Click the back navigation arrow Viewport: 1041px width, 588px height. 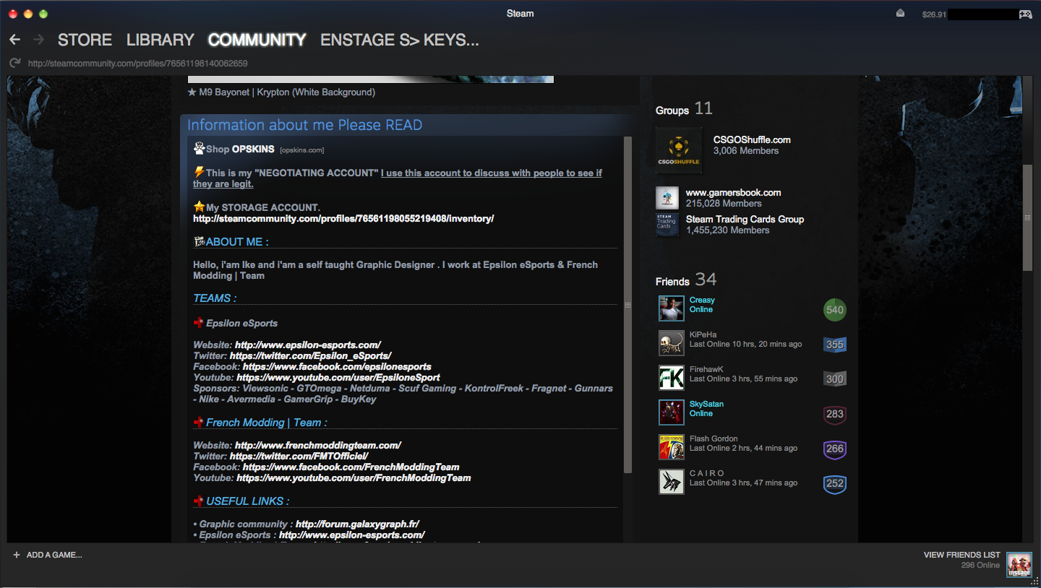pos(15,40)
